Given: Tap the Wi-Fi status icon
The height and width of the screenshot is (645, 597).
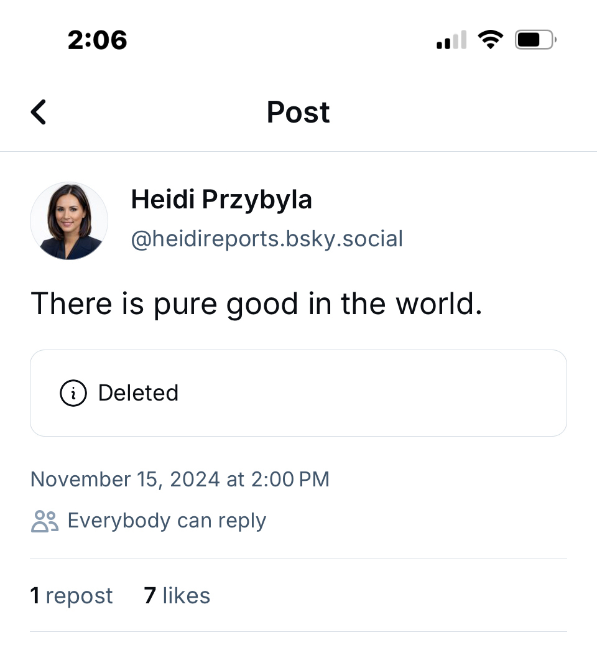Looking at the screenshot, I should click(490, 40).
